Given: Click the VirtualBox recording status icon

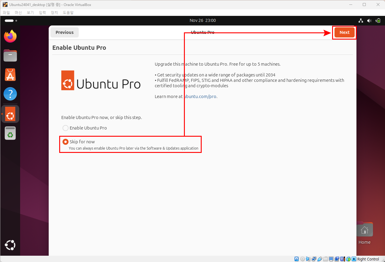Looking at the screenshot, I should coord(337,259).
